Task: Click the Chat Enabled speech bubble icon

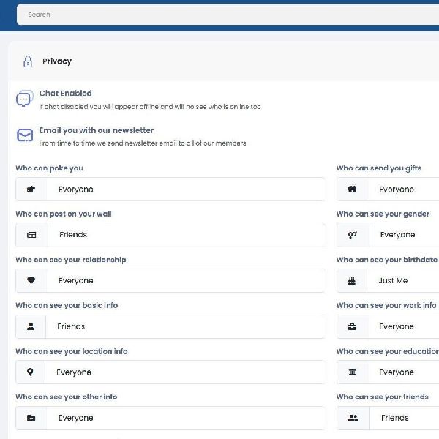Action: pyautogui.click(x=25, y=99)
